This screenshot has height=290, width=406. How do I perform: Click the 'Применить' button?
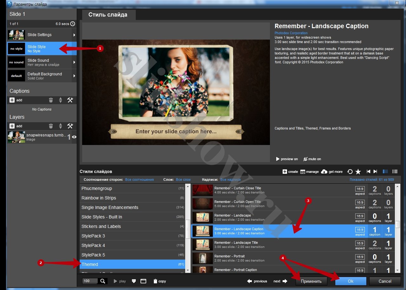pos(311,281)
